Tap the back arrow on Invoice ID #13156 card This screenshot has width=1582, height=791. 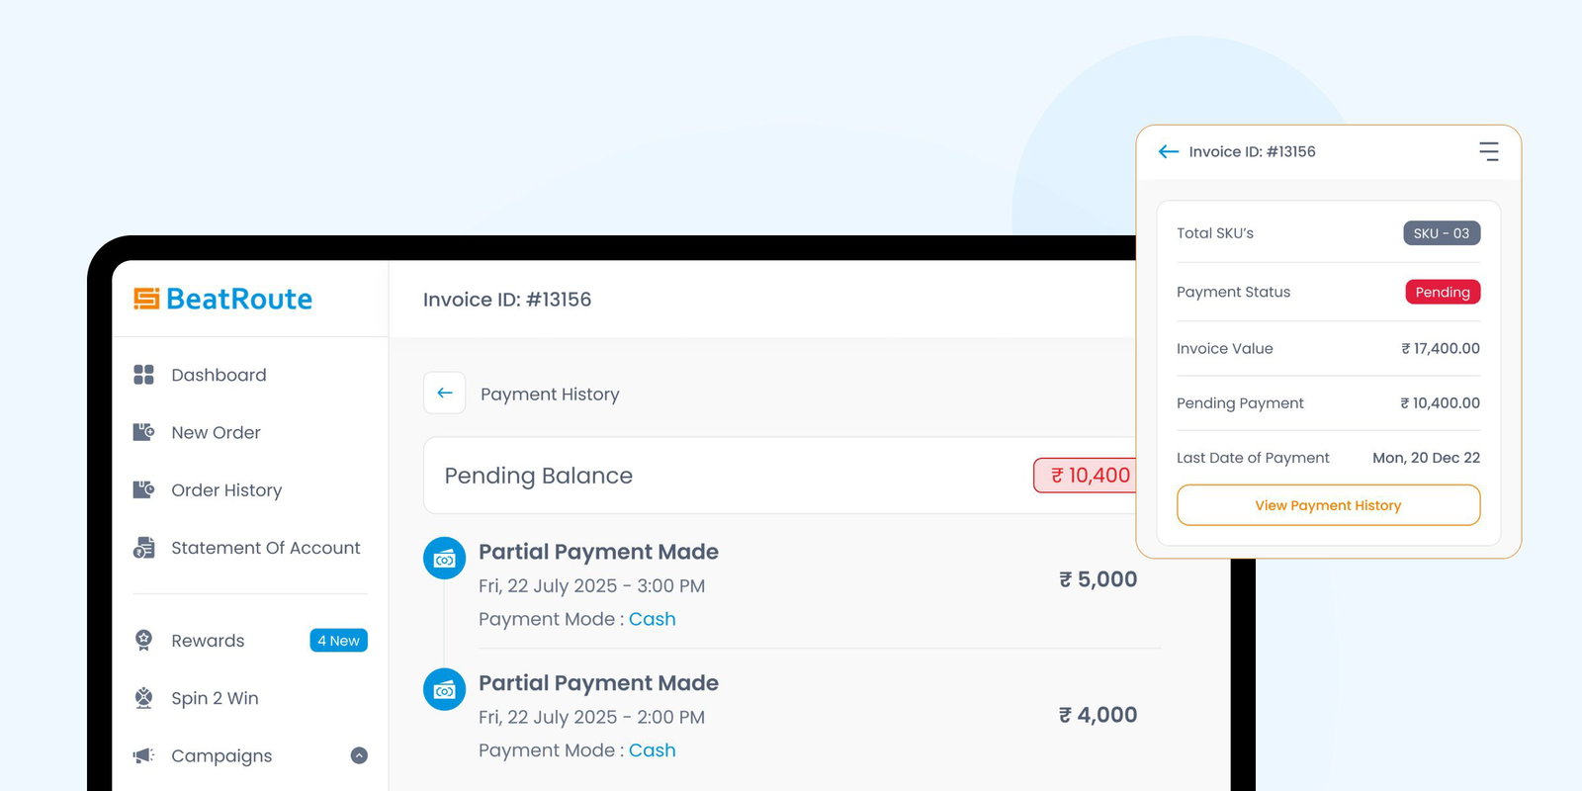[x=1168, y=151]
